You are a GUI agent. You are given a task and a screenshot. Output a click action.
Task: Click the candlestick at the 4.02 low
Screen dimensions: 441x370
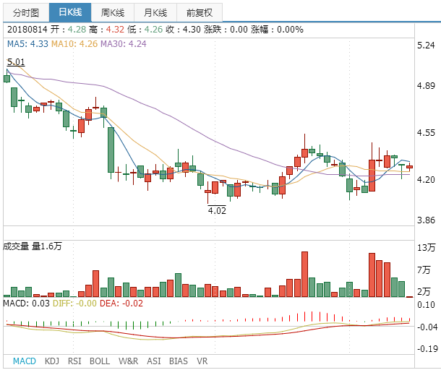coord(207,192)
